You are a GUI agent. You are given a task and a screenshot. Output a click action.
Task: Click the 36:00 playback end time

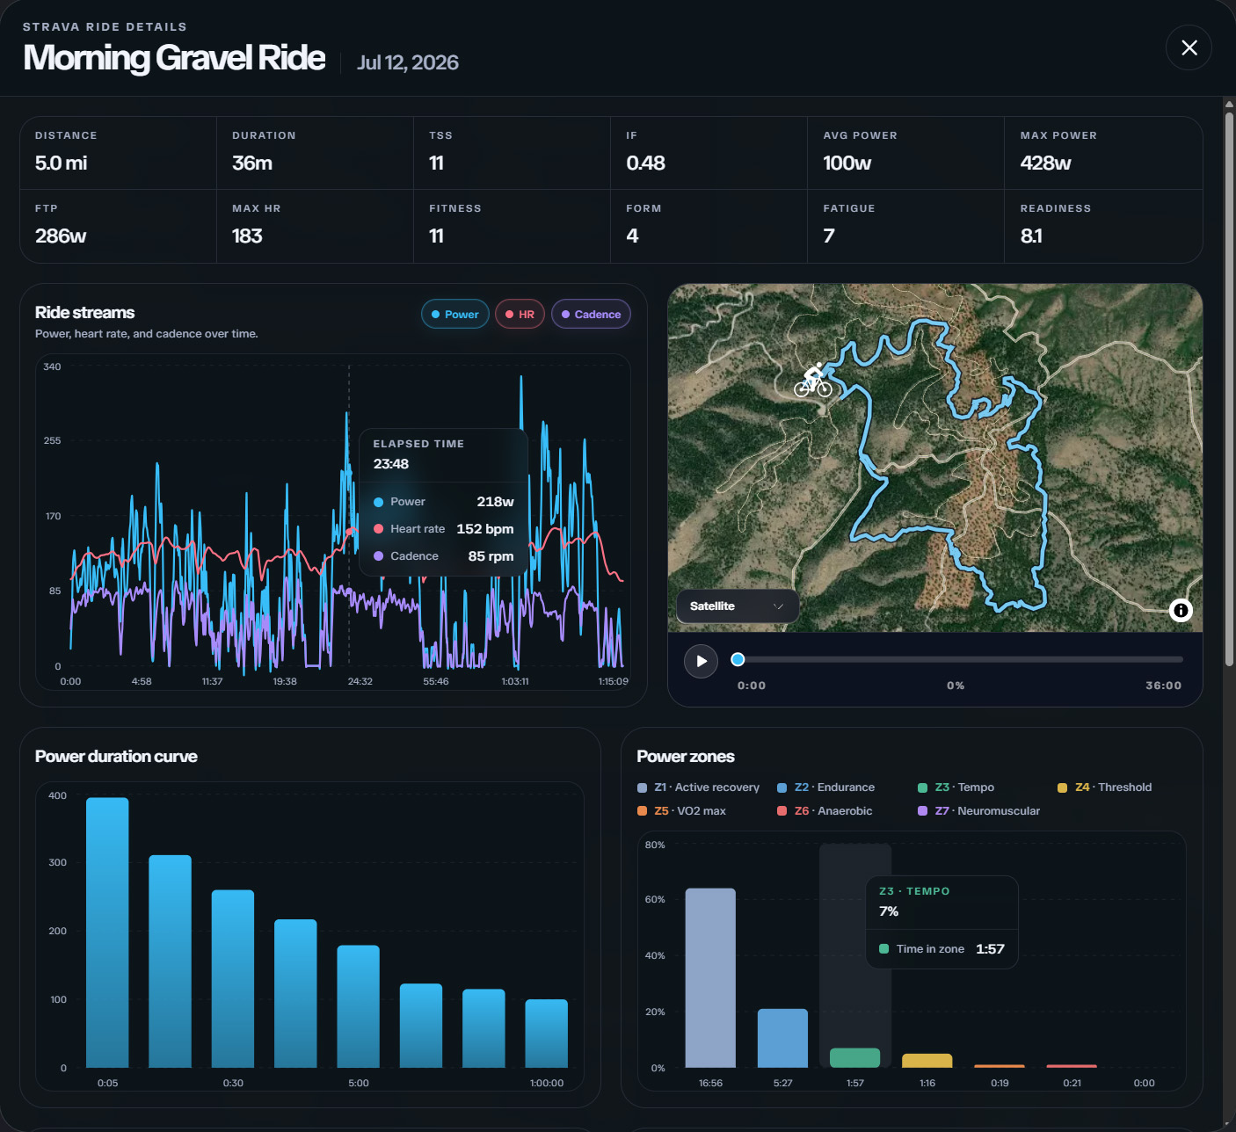point(1163,686)
